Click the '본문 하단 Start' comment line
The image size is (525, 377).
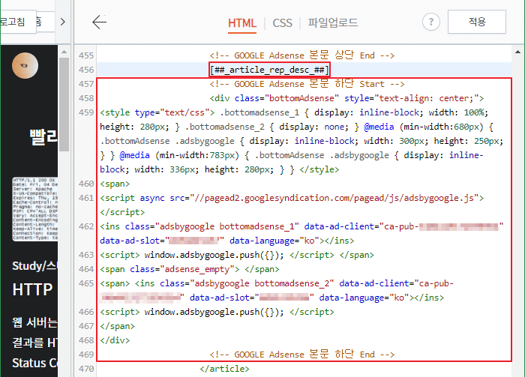tap(307, 84)
